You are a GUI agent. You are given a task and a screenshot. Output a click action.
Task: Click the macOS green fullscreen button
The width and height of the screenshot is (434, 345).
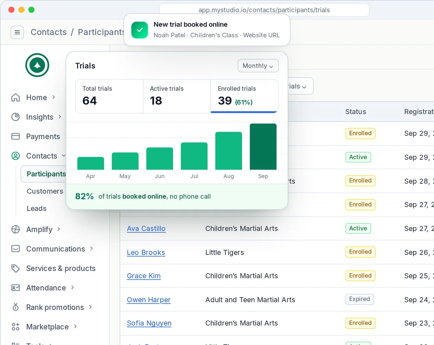[31, 10]
